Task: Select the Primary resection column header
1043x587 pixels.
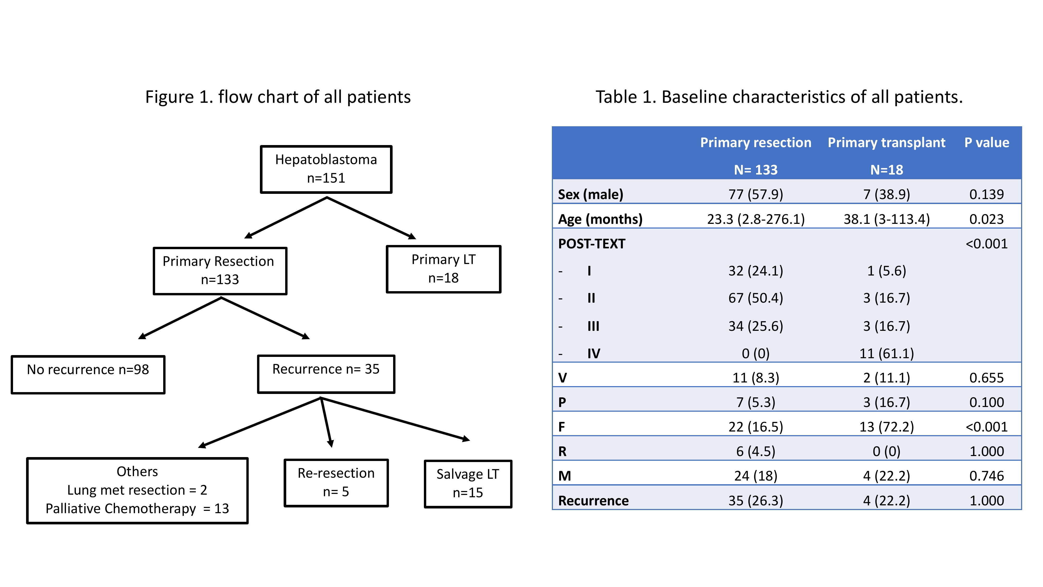Action: (755, 143)
